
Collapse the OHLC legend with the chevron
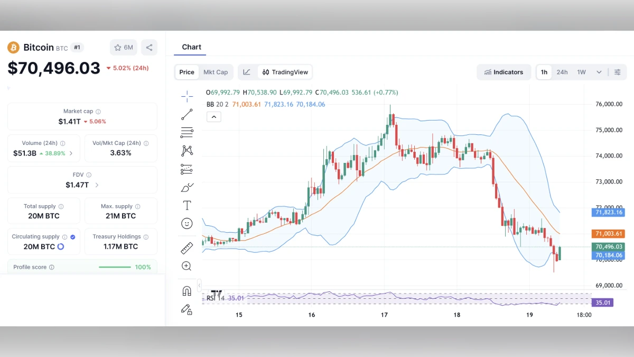[213, 116]
